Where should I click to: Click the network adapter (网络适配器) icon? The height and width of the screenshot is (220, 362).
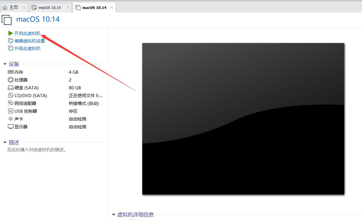click(11, 103)
